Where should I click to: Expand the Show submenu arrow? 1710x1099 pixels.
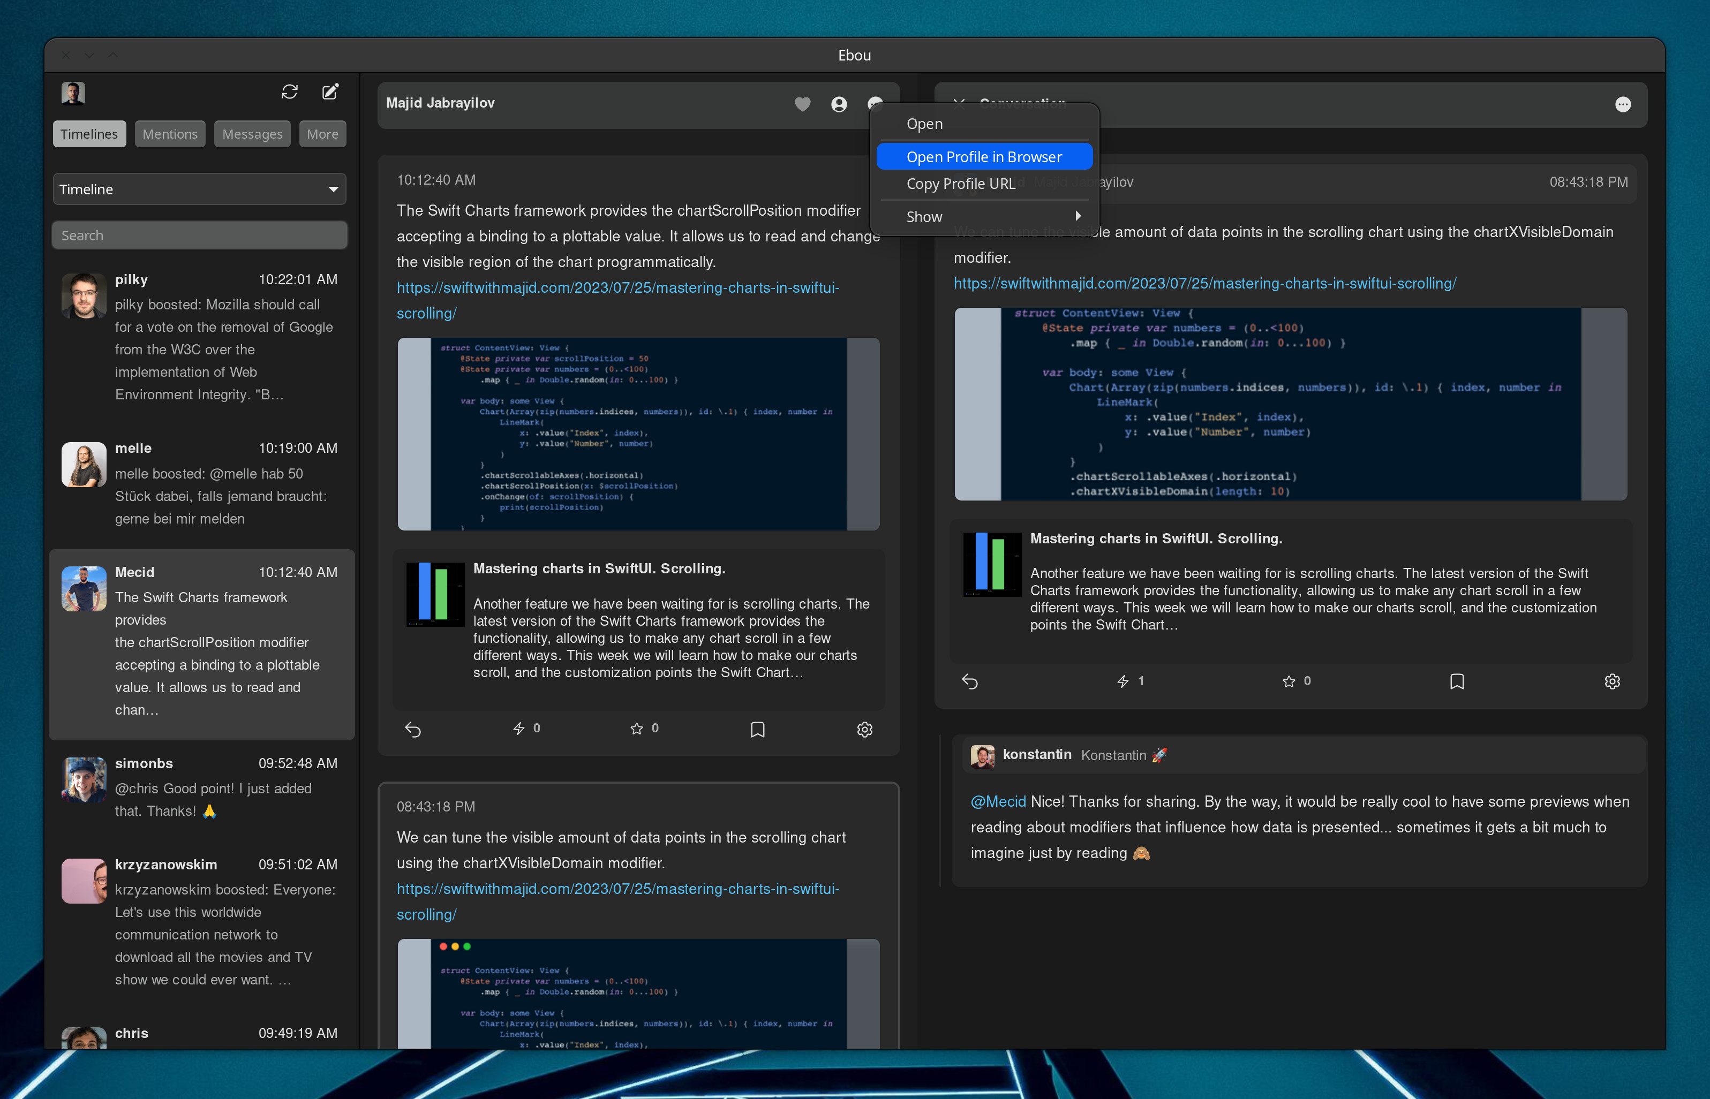[x=1078, y=216]
